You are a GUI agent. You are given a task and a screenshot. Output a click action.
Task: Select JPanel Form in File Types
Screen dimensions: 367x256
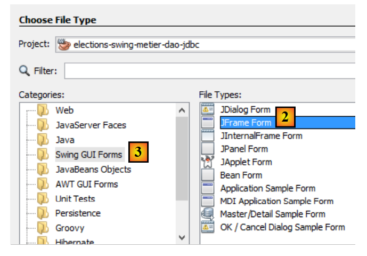pyautogui.click(x=244, y=149)
